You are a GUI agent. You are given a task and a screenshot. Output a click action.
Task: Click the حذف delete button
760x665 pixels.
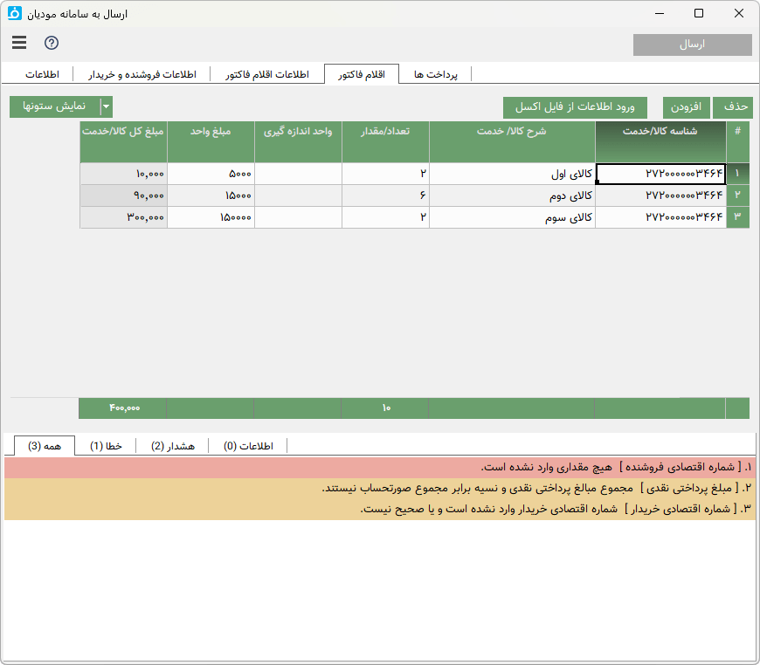coord(733,107)
